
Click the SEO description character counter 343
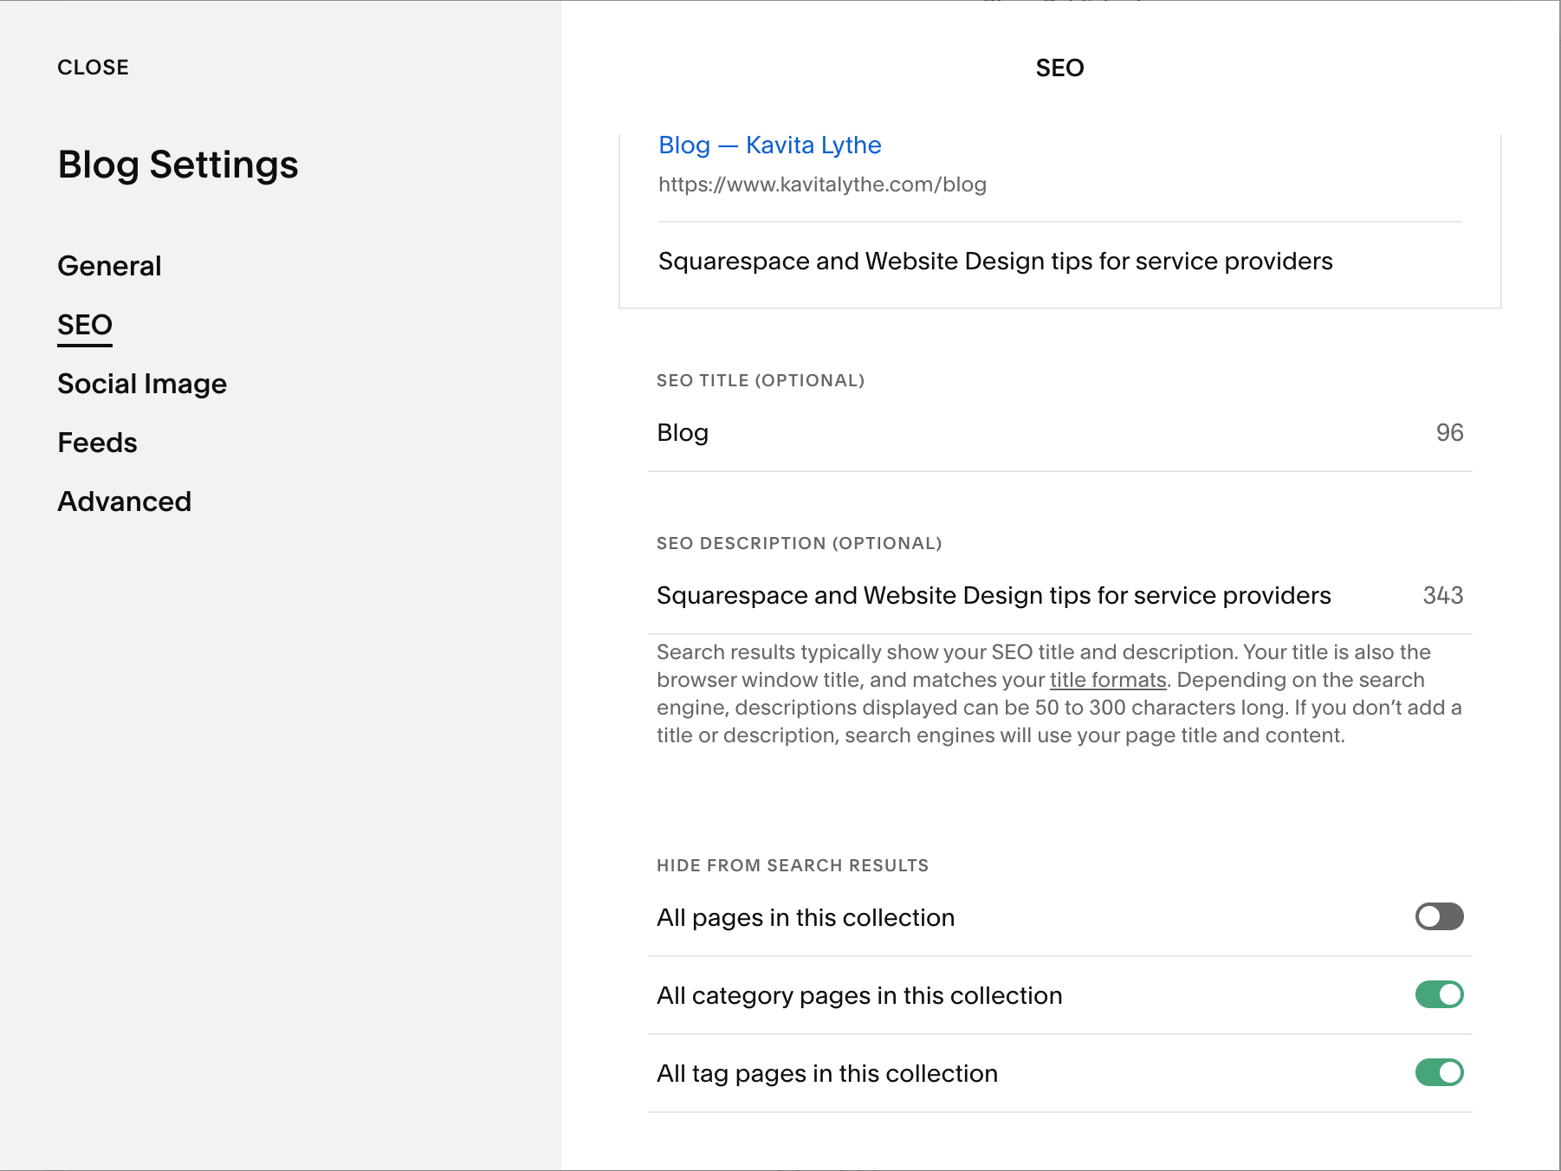point(1442,596)
